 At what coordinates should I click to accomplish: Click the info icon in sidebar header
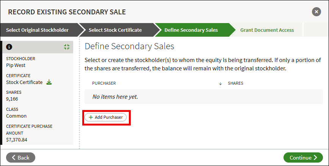pyautogui.click(x=9, y=47)
